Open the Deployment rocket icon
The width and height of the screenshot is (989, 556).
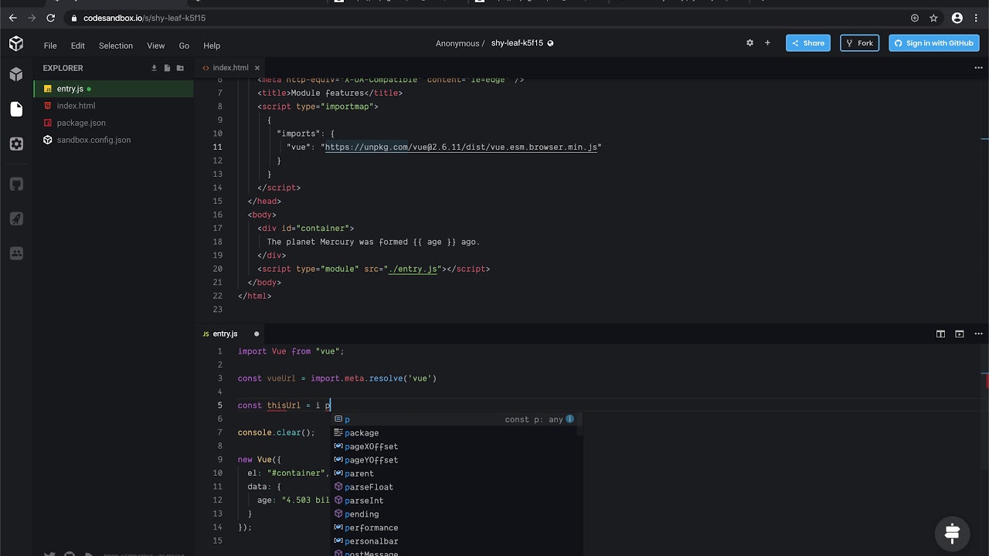point(16,219)
